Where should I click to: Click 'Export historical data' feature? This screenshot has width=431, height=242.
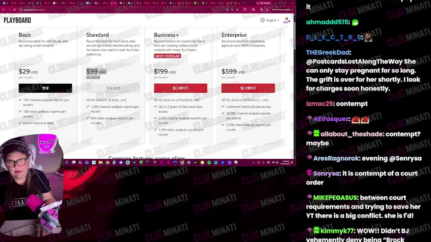pyautogui.click(x=38, y=123)
